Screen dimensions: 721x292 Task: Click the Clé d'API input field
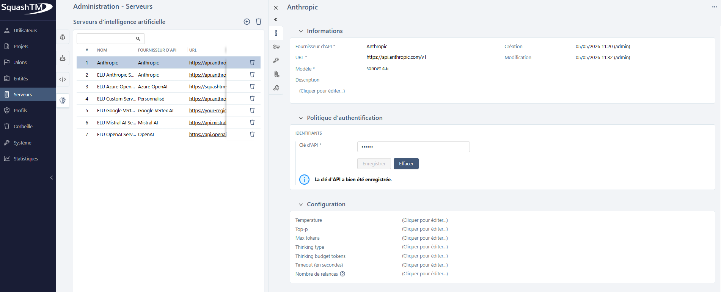pos(413,147)
